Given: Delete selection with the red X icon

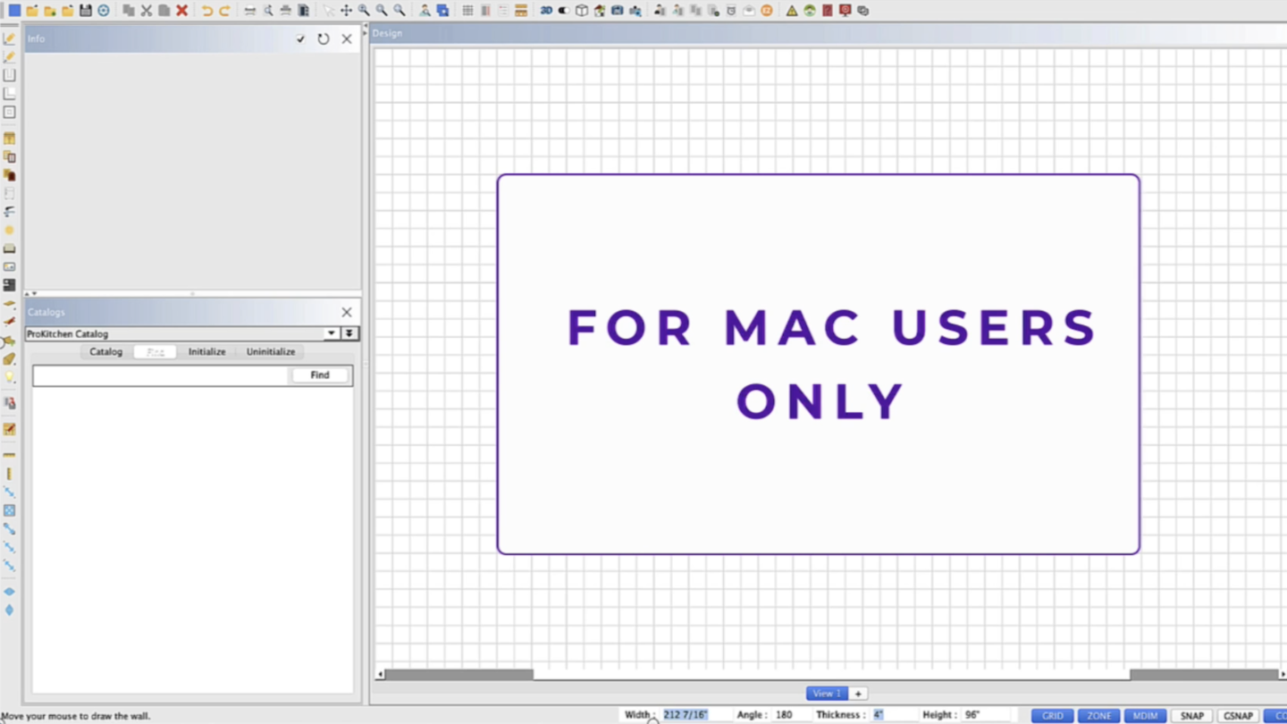Looking at the screenshot, I should click(x=181, y=11).
